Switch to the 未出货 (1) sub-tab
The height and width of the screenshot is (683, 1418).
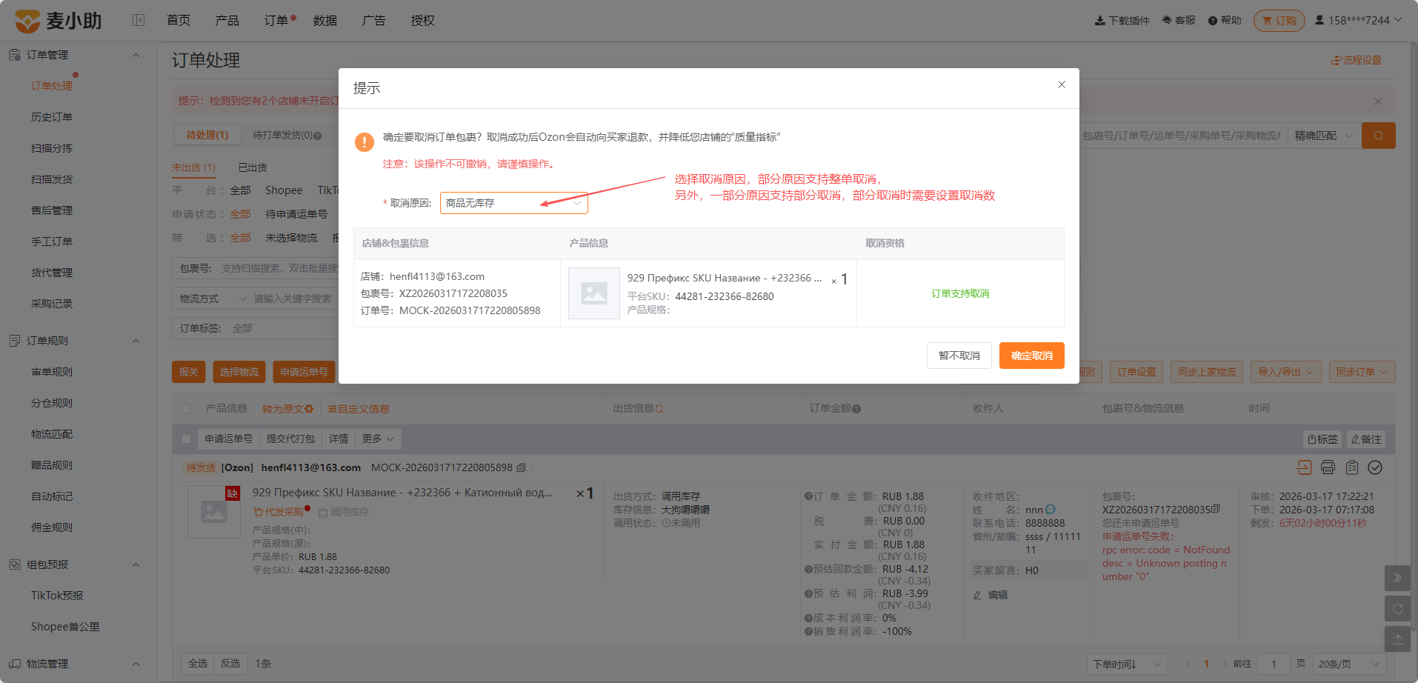click(x=193, y=167)
